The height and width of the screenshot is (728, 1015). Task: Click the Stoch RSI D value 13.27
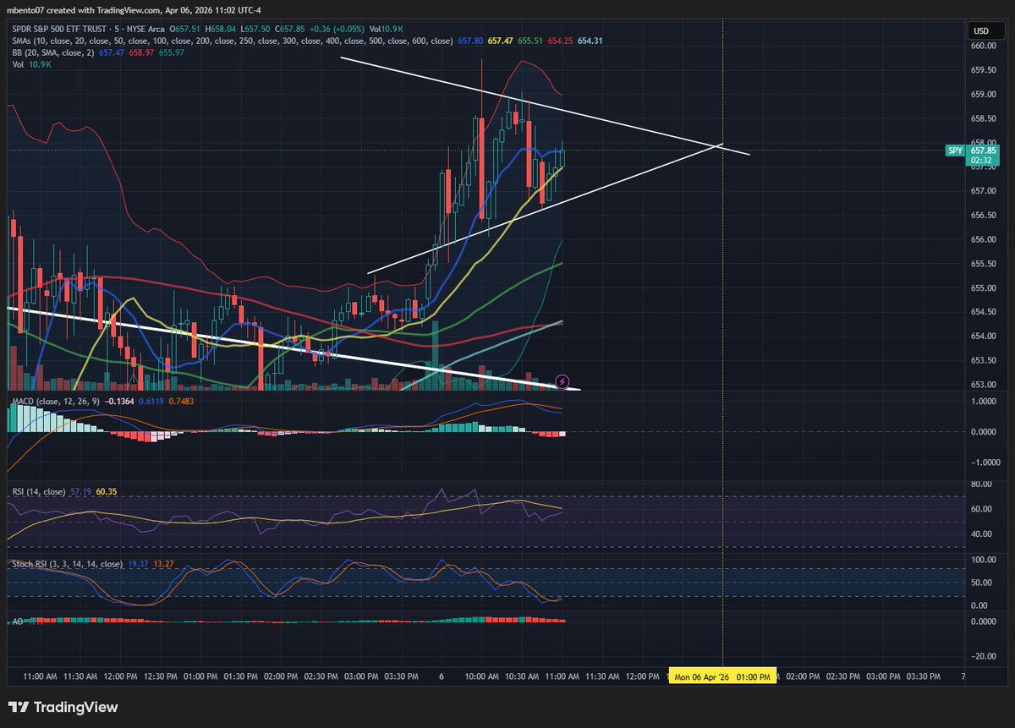click(x=163, y=563)
